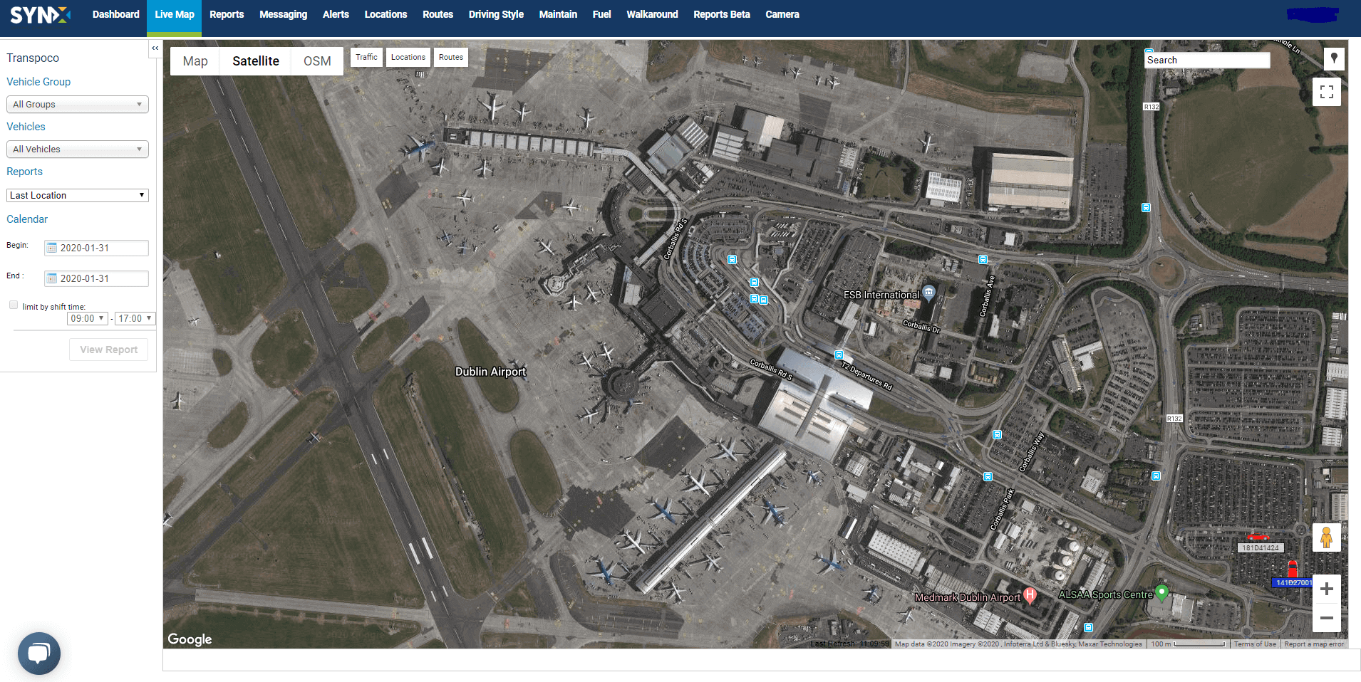The height and width of the screenshot is (682, 1361).
Task: Open the Last Location report dropdown
Action: 78,195
